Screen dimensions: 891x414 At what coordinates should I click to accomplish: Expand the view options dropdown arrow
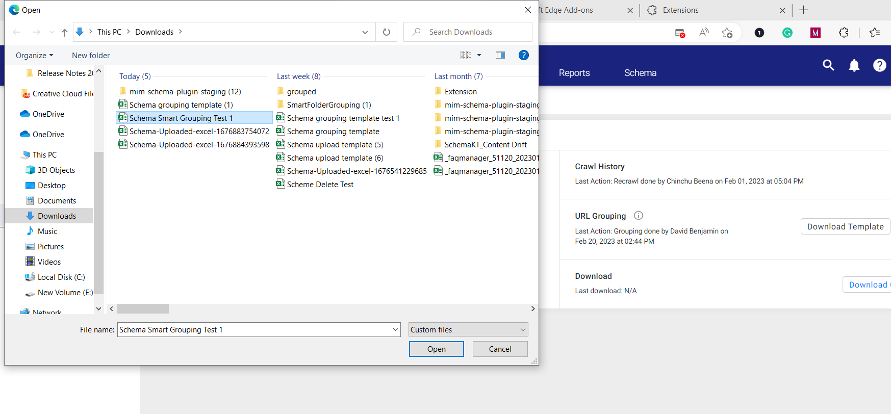(x=479, y=55)
